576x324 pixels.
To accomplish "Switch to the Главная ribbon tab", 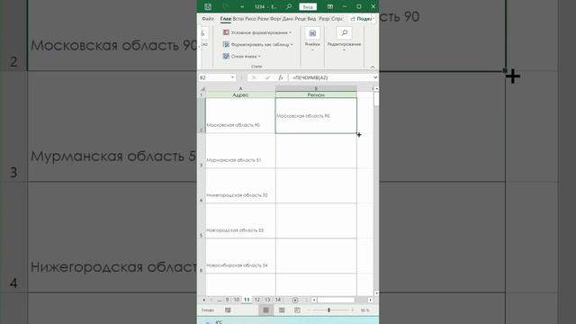I will coord(226,18).
